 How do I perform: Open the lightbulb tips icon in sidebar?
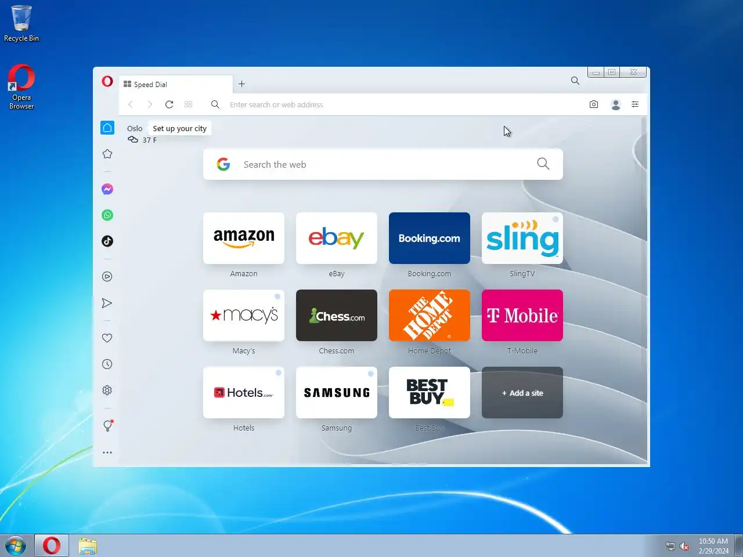(x=107, y=426)
